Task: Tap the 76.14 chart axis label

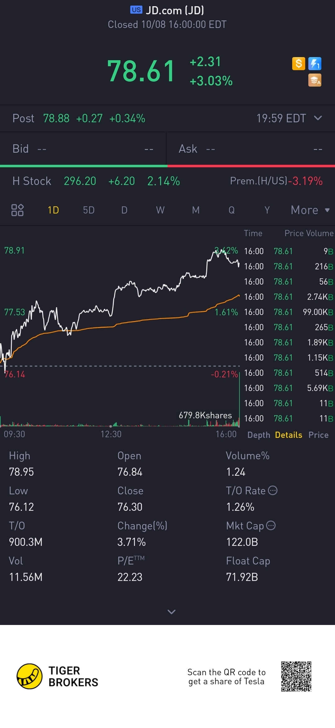Action: tap(15, 374)
